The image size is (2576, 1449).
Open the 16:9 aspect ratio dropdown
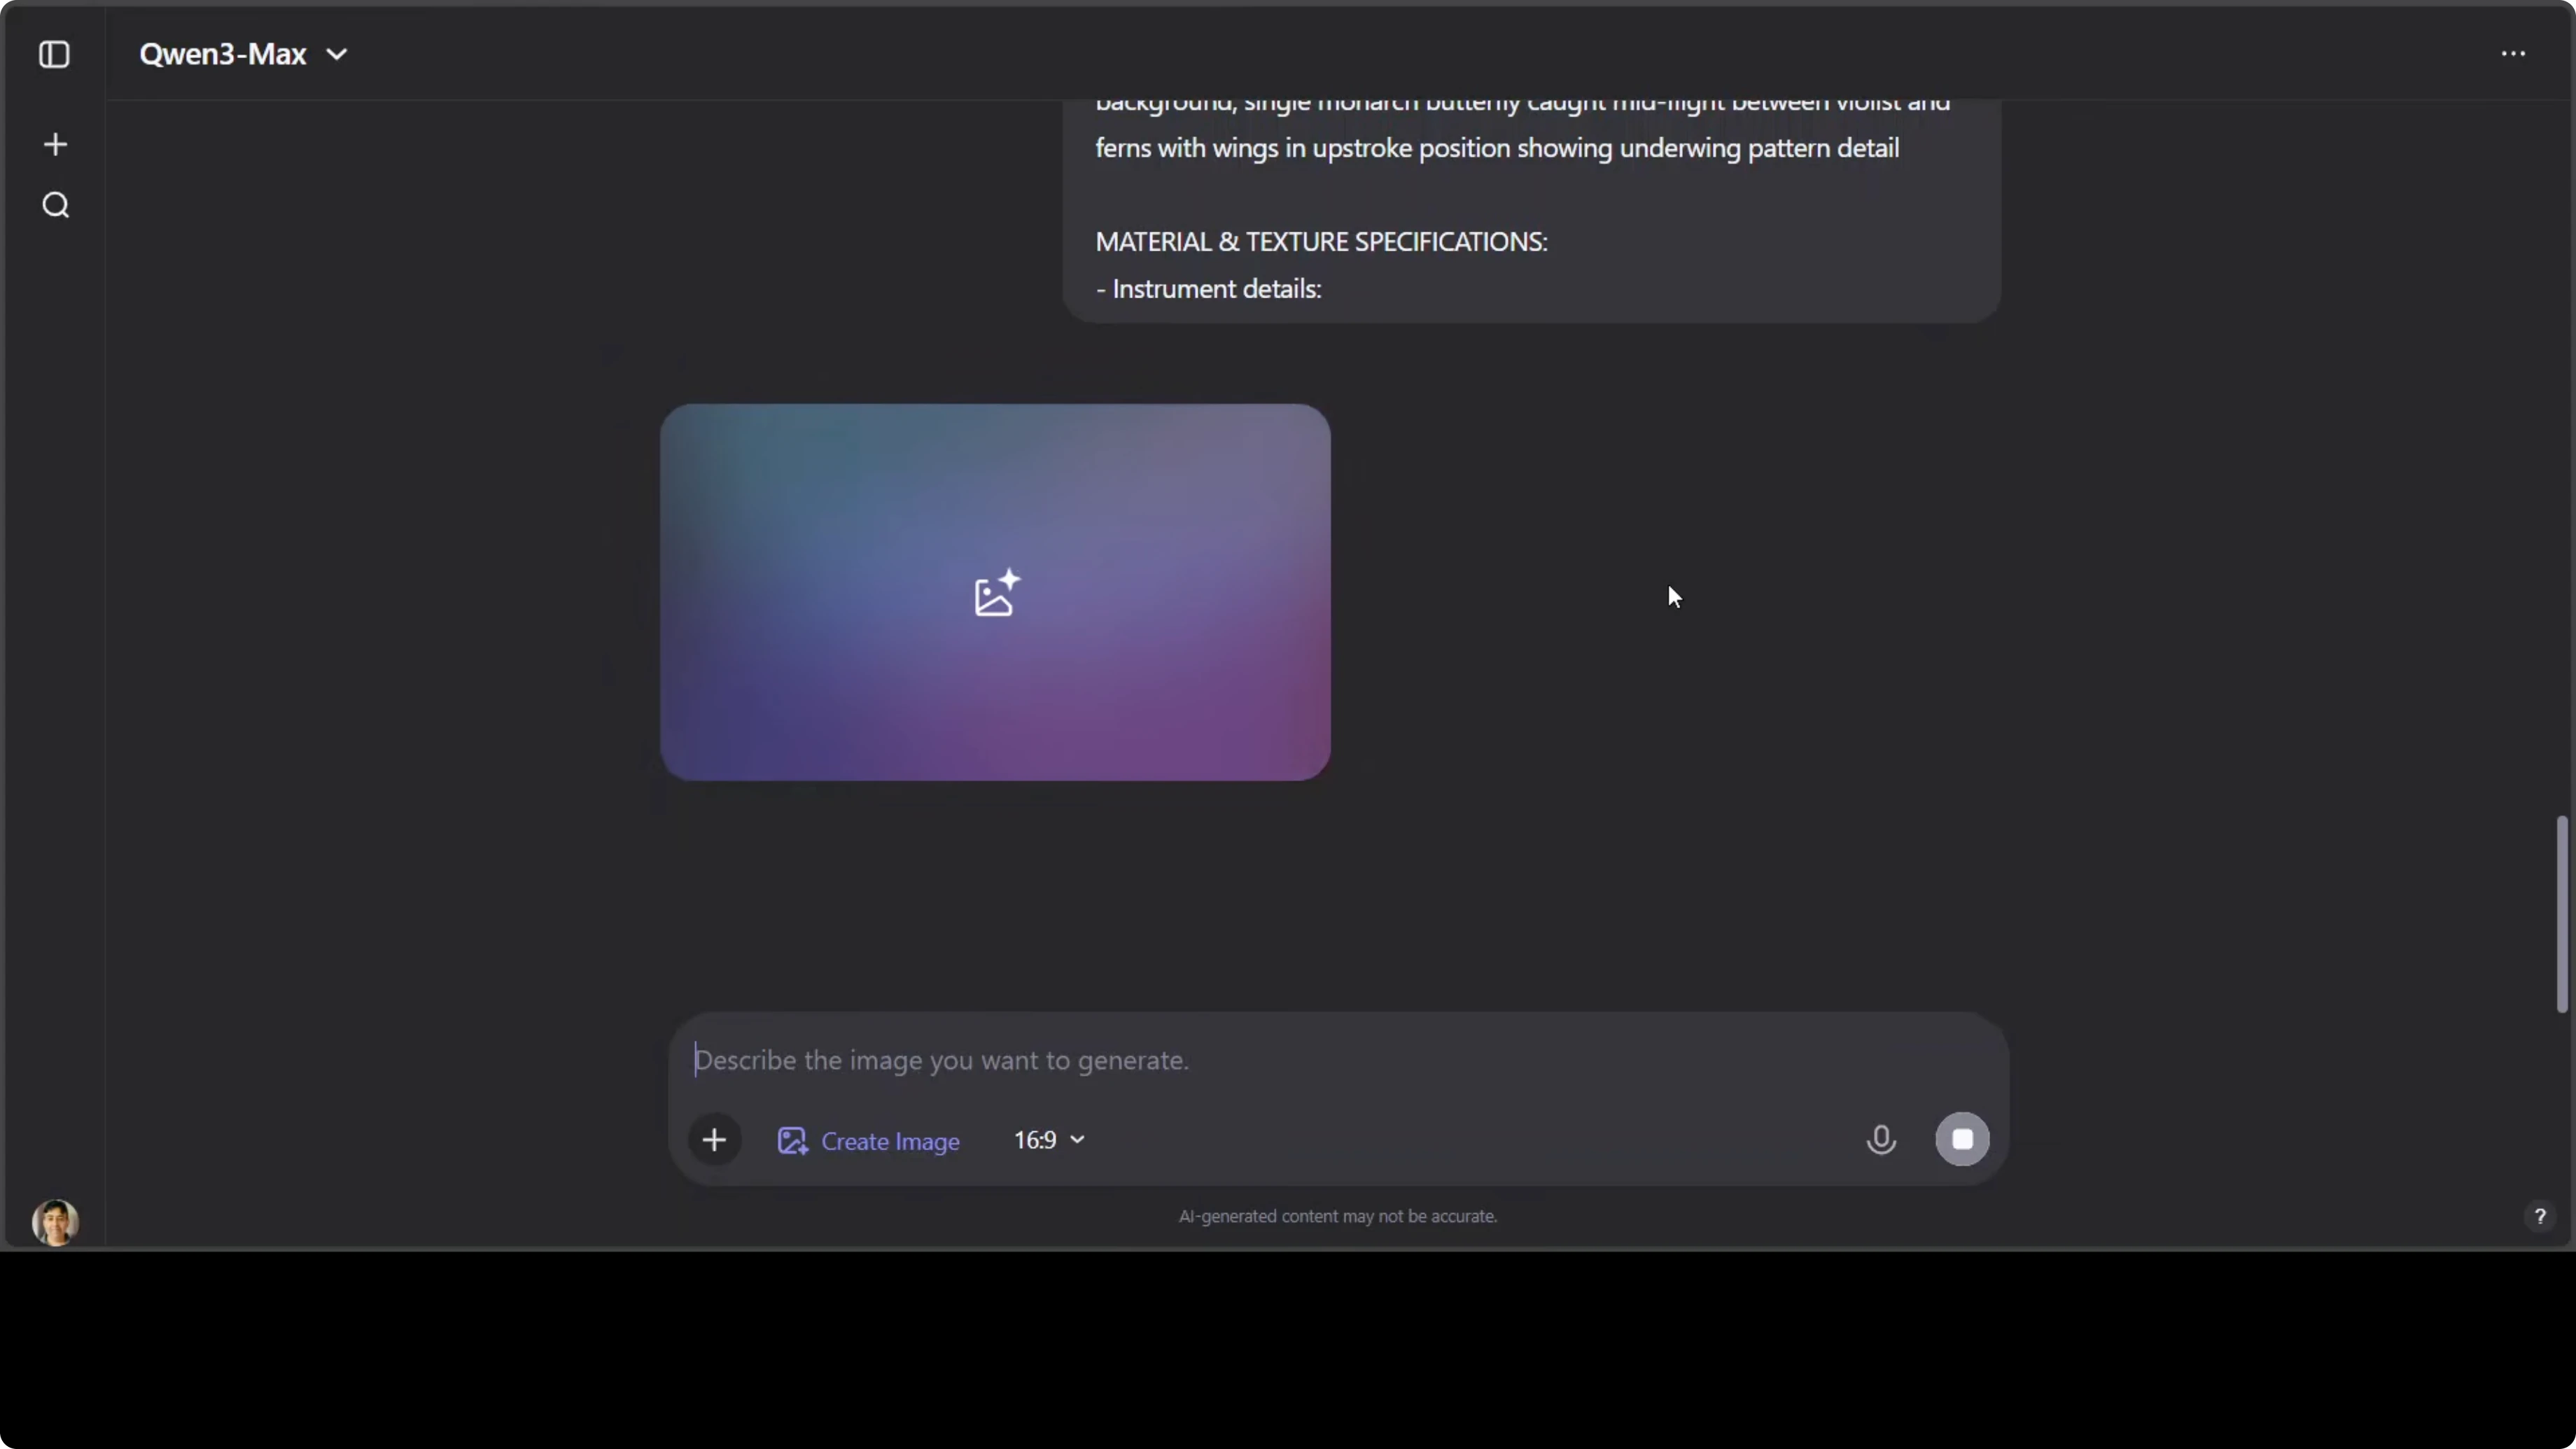click(1048, 1140)
